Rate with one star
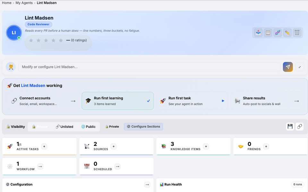Screen dimensions: 308x192 [x=31, y=40]
